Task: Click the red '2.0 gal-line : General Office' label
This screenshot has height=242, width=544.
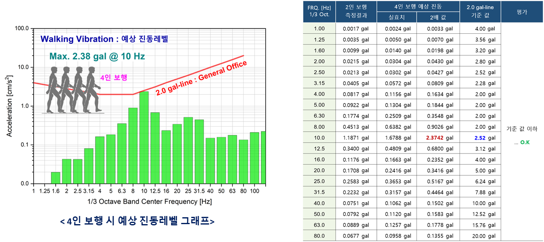Action: [201, 78]
